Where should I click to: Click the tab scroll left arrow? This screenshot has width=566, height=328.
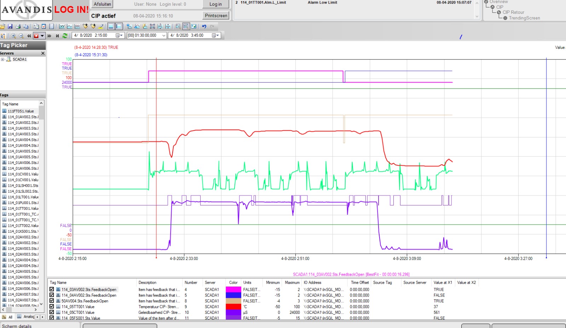pyautogui.click(x=37, y=317)
